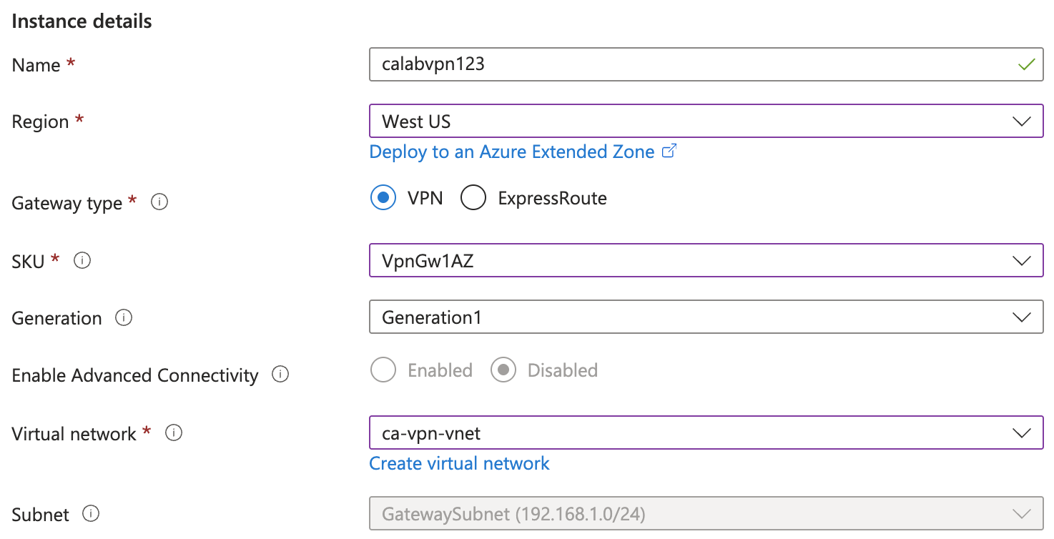Follow the Deploy to an Azure Extended Zone link
The width and height of the screenshot is (1054, 539).
tap(512, 152)
